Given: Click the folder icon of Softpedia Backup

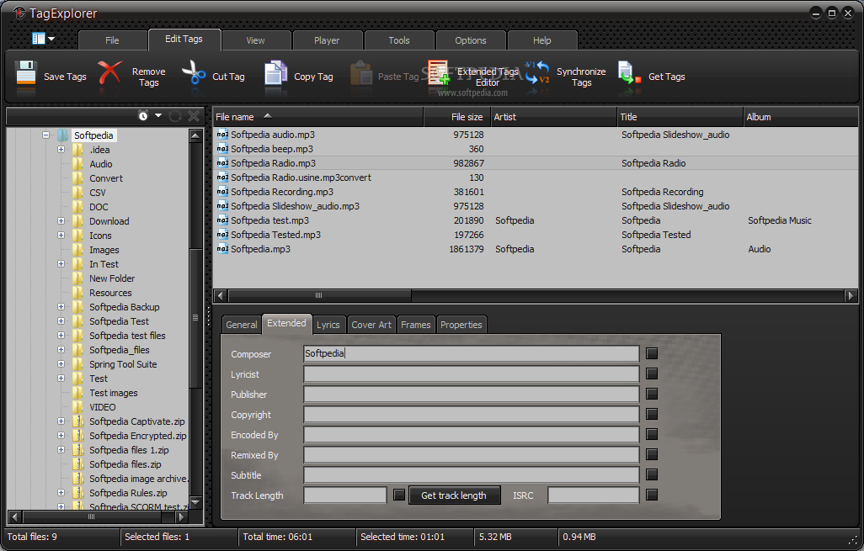Looking at the screenshot, I should point(78,307).
